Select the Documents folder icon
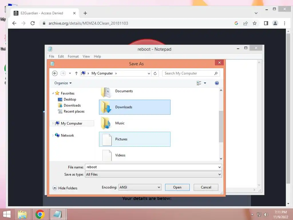The image size is (293, 220). point(106,92)
